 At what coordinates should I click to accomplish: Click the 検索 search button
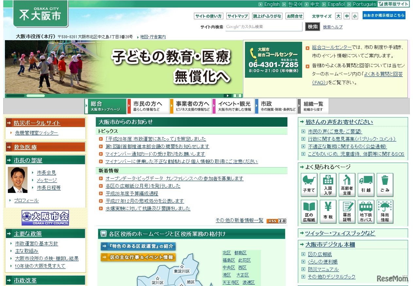point(313,27)
